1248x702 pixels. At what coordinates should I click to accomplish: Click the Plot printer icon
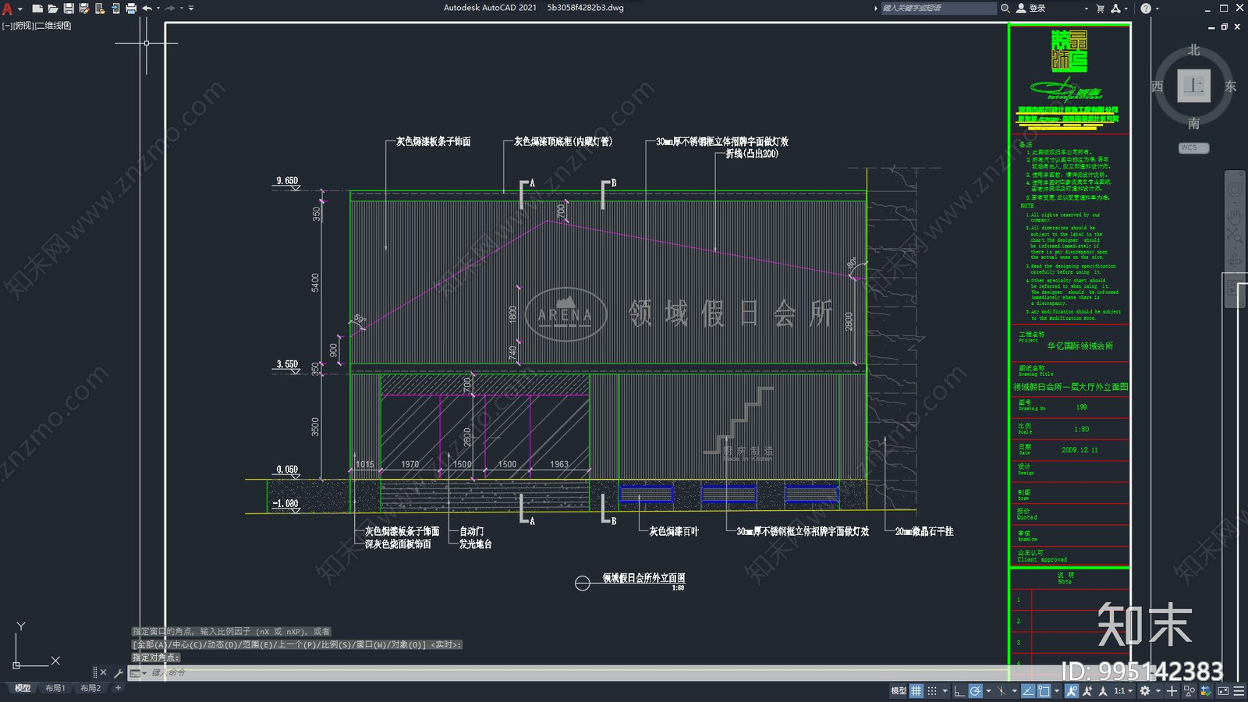pyautogui.click(x=131, y=9)
